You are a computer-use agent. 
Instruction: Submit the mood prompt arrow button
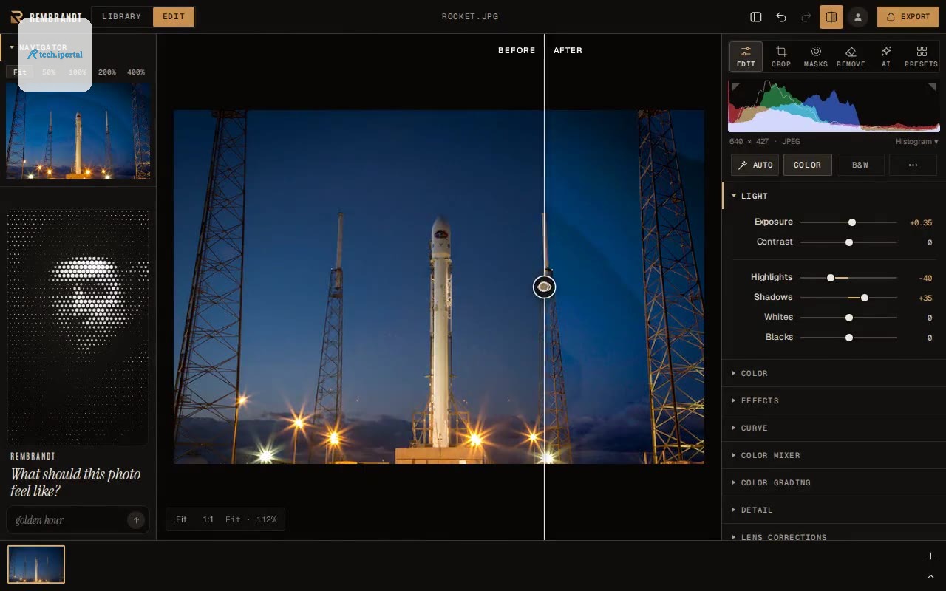136,520
